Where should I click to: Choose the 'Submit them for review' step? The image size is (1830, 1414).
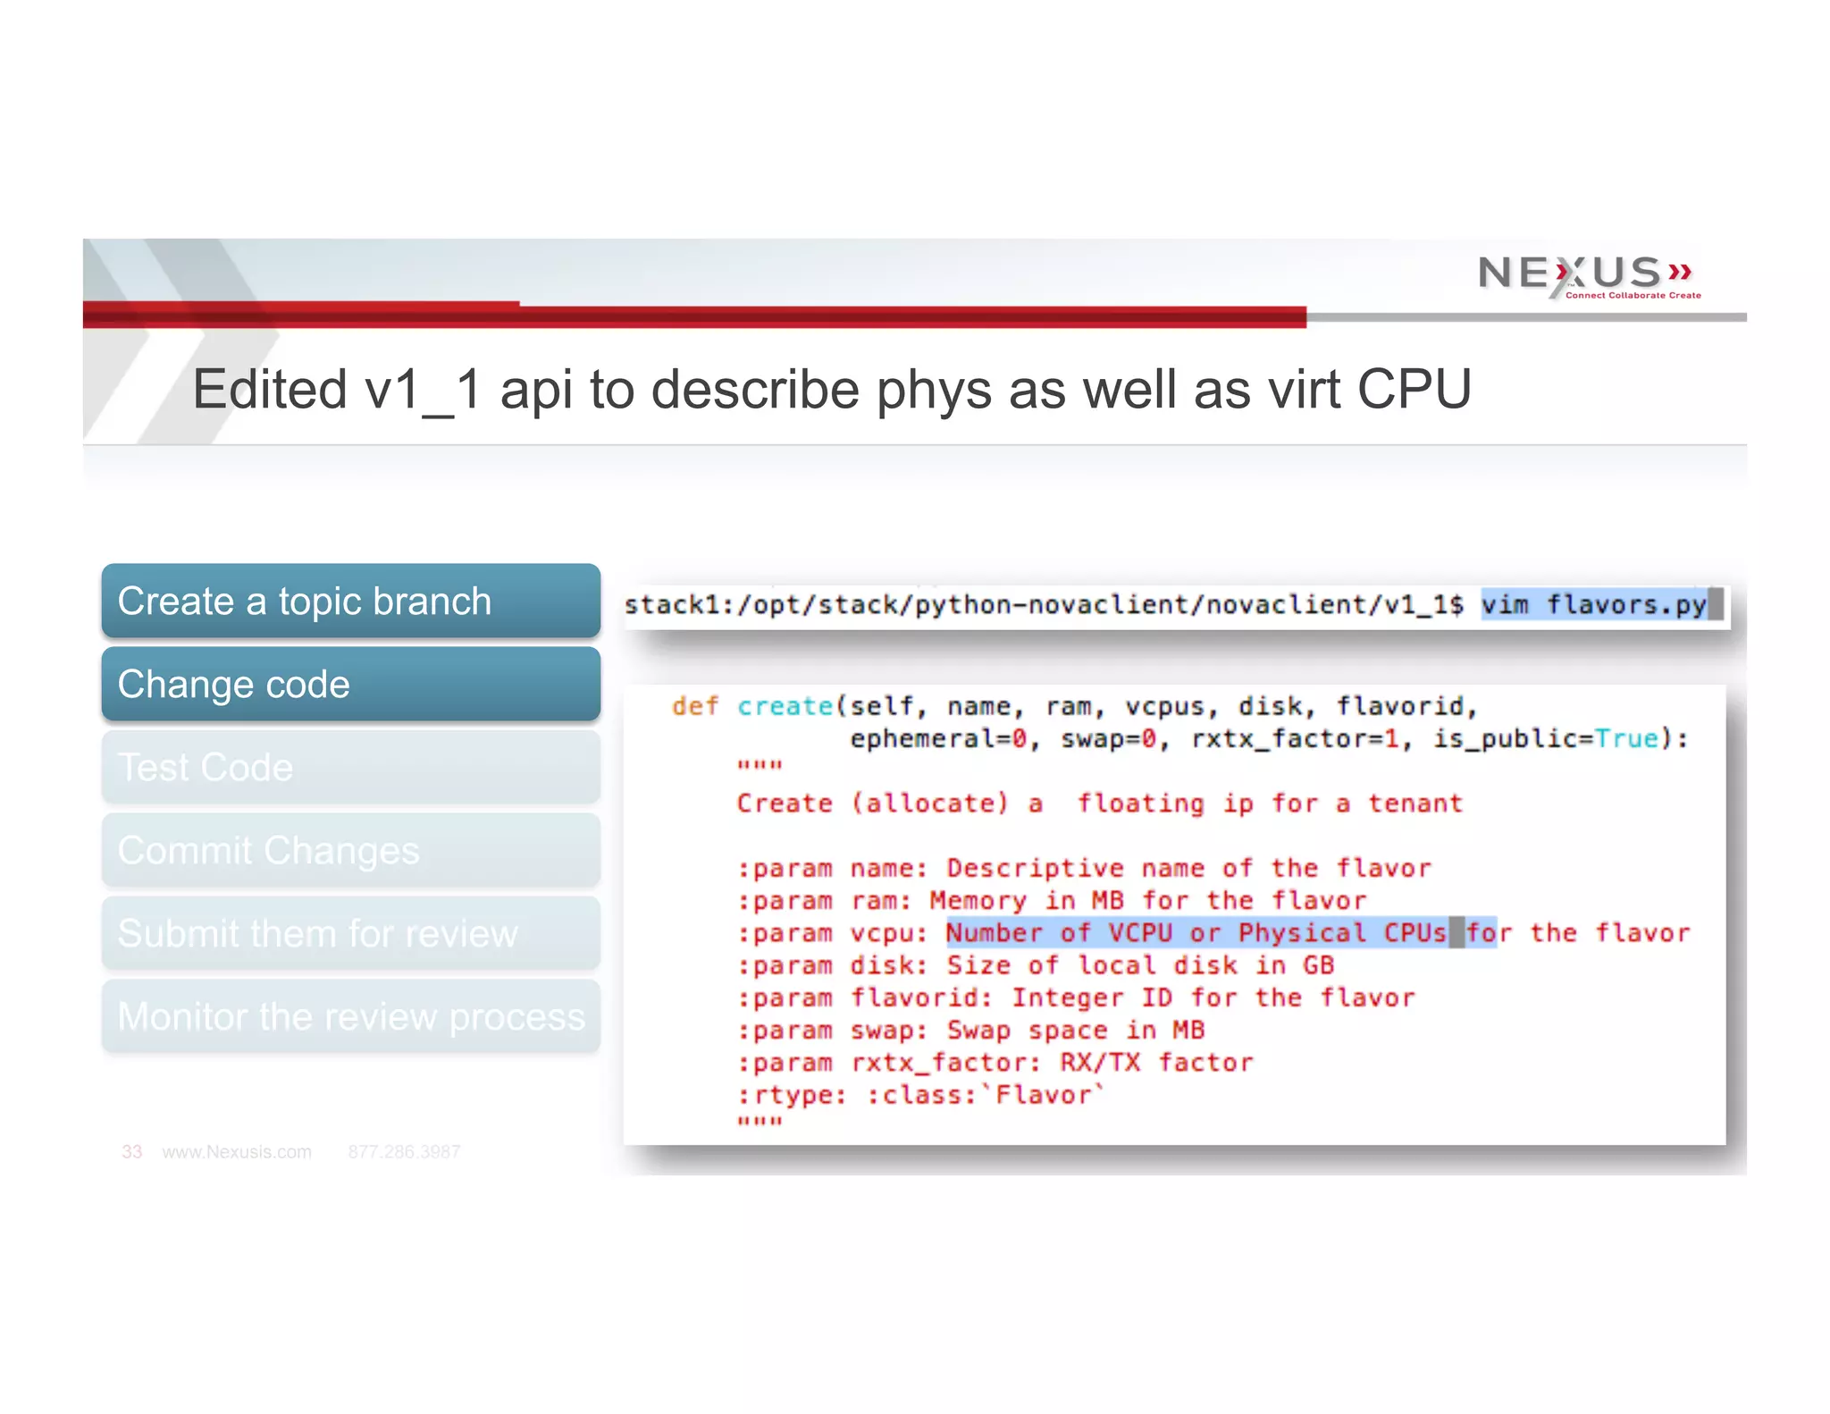350,933
